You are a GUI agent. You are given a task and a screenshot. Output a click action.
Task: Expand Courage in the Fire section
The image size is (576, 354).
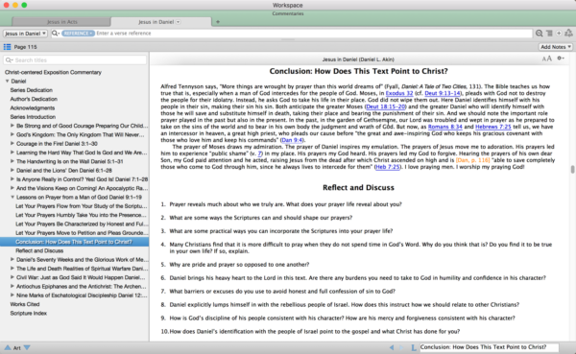click(x=12, y=143)
